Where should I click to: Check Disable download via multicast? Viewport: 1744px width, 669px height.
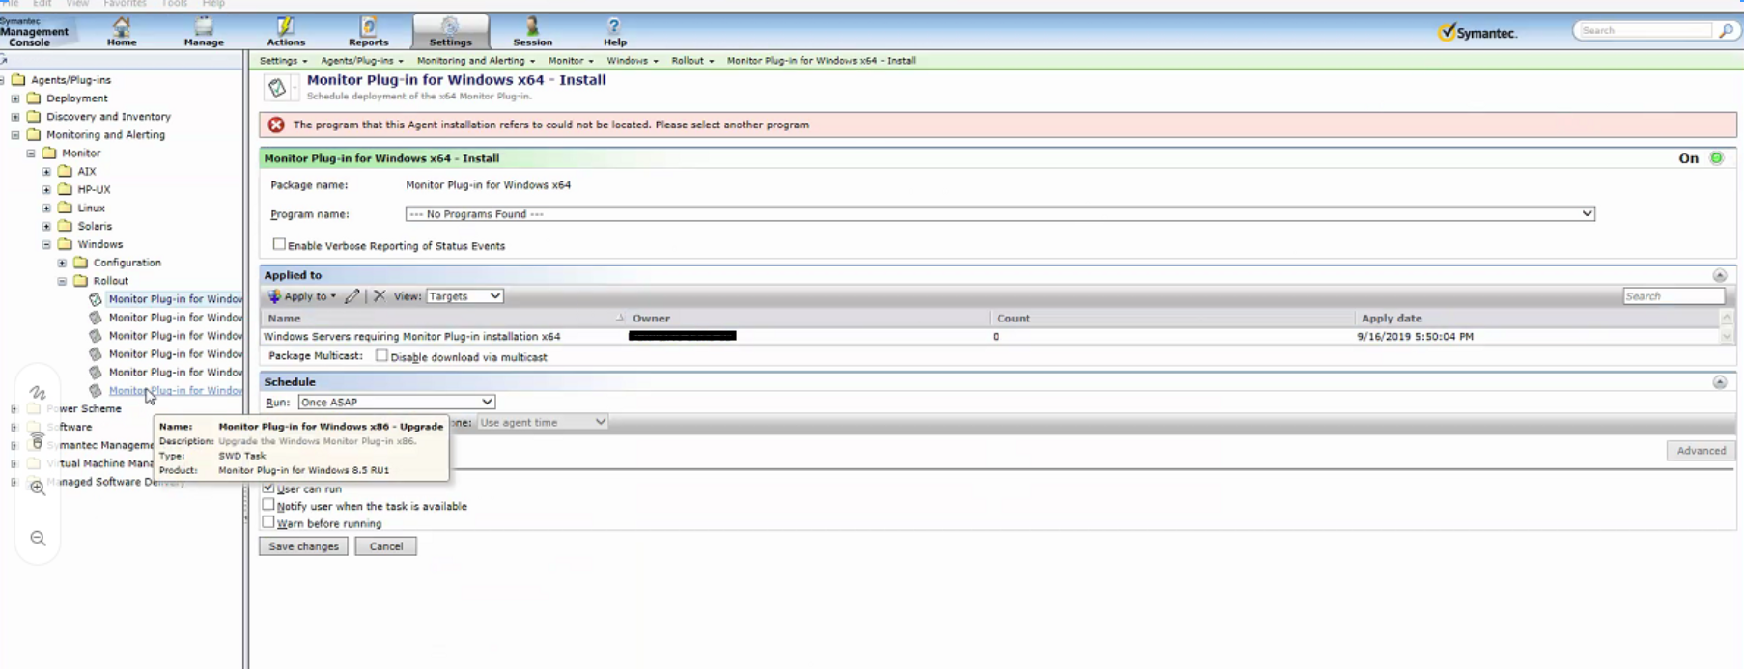coord(381,356)
